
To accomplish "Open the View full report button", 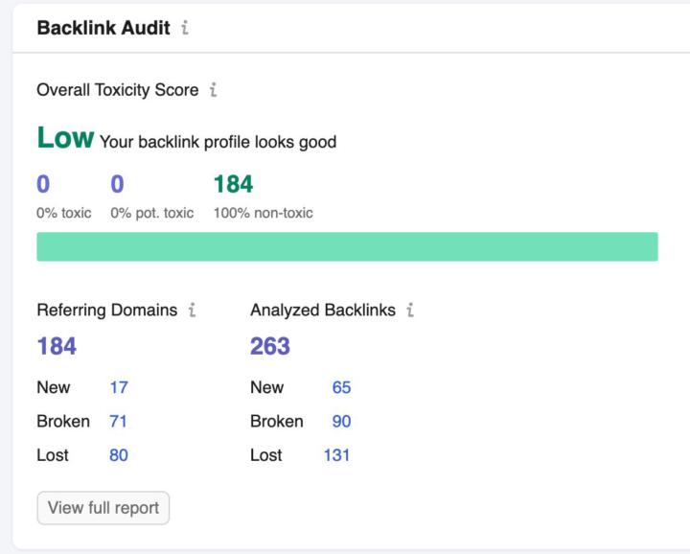I will [103, 508].
